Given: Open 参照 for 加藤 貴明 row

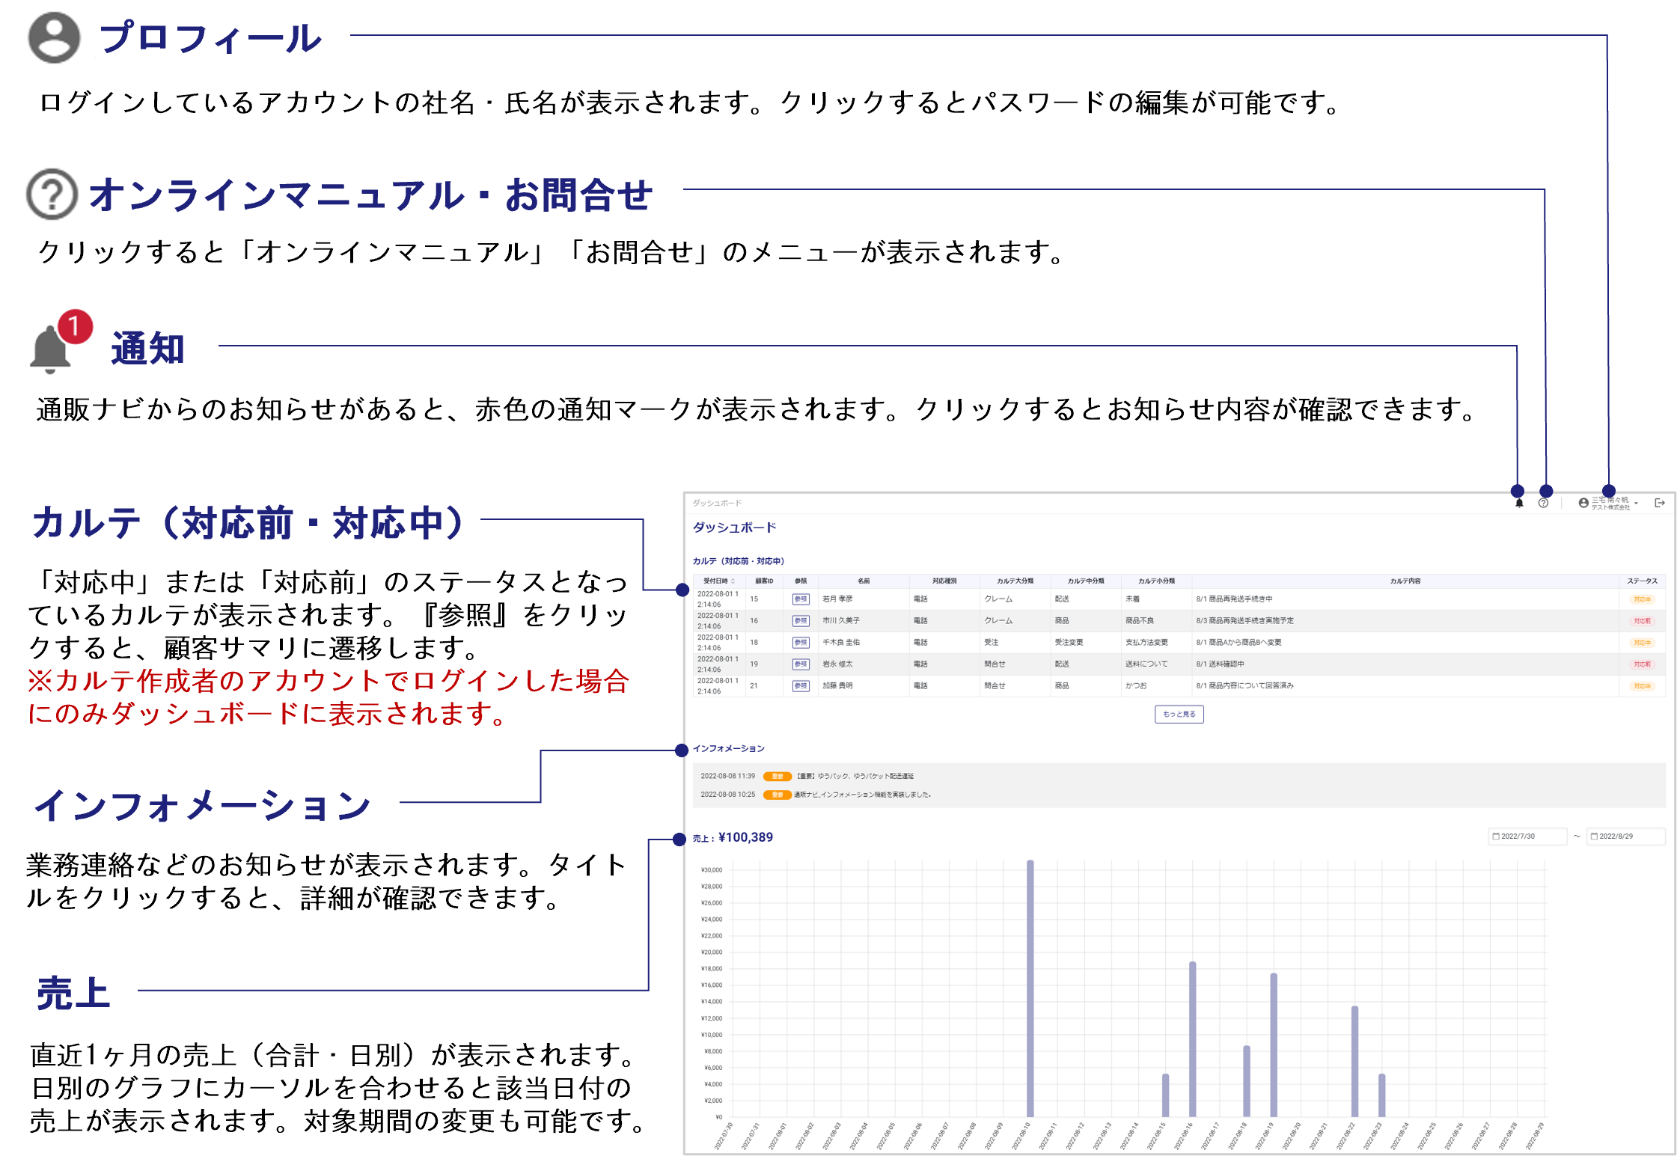Looking at the screenshot, I should point(801,686).
